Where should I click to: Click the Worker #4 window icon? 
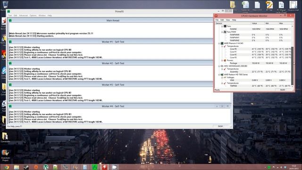point(10,106)
